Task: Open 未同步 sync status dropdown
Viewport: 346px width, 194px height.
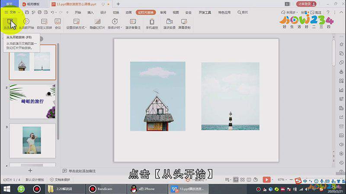Action: click(289, 13)
